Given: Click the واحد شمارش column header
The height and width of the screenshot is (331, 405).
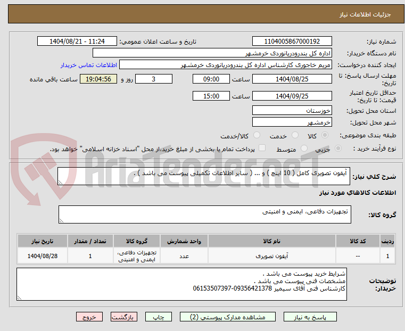Looking at the screenshot, I should point(184,241).
